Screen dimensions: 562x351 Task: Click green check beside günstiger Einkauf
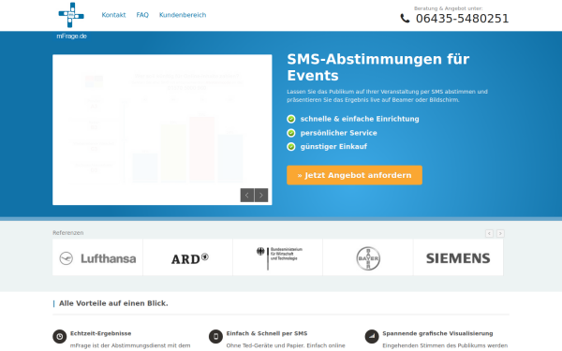tap(291, 147)
